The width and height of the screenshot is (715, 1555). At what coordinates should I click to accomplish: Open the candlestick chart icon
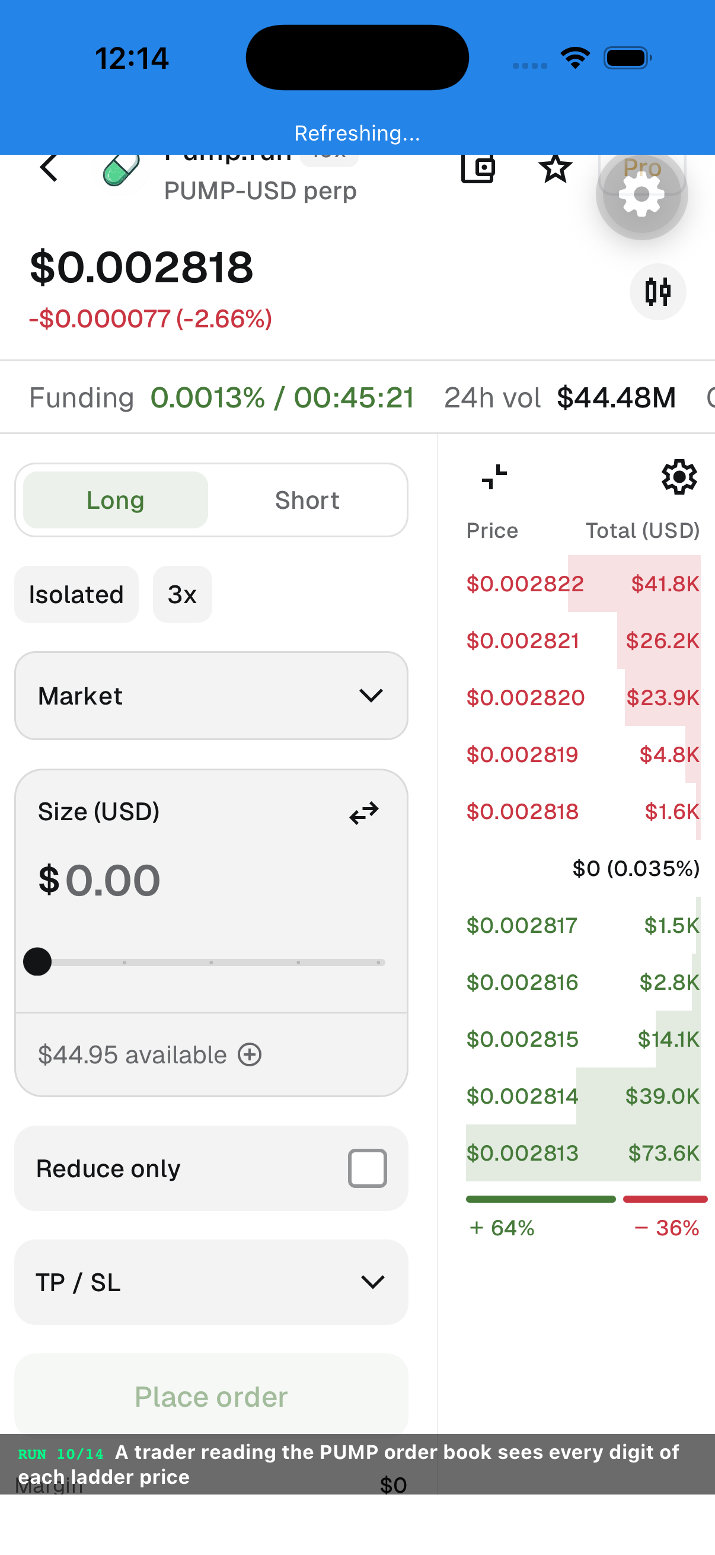[x=657, y=292]
